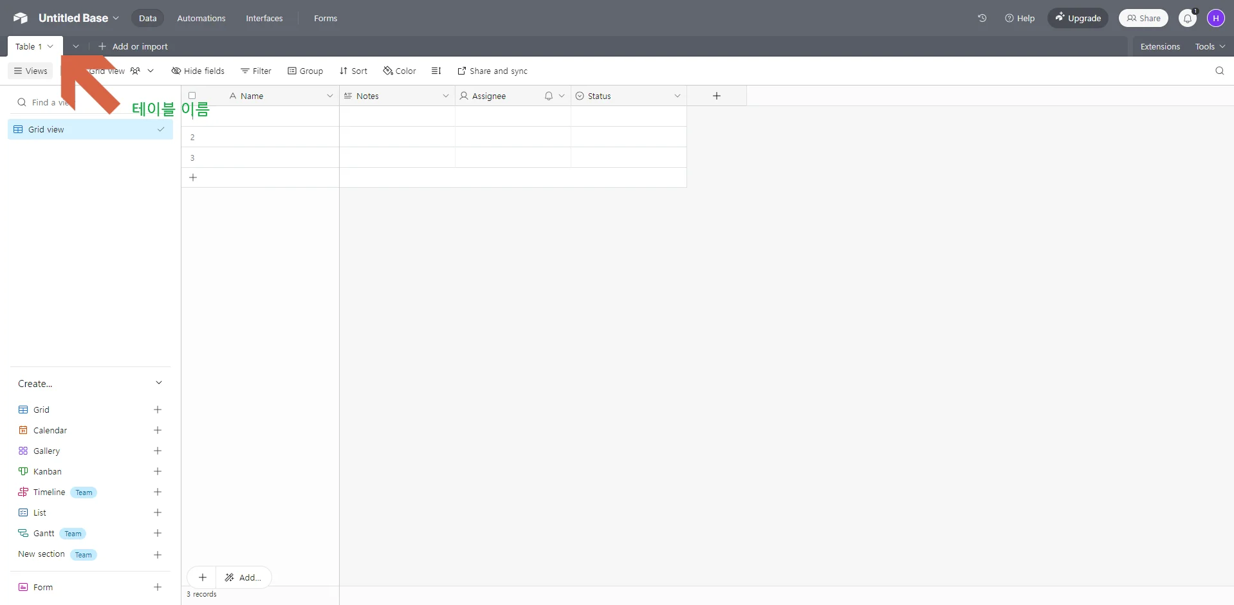The height and width of the screenshot is (605, 1234).
Task: Click the add field plus icon
Action: coord(716,96)
